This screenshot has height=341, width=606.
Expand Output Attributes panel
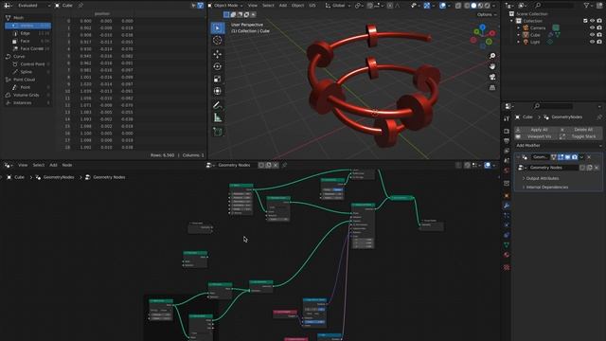click(x=543, y=179)
